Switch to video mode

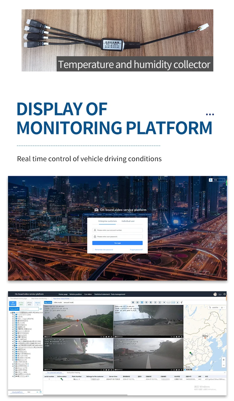(x=58, y=302)
